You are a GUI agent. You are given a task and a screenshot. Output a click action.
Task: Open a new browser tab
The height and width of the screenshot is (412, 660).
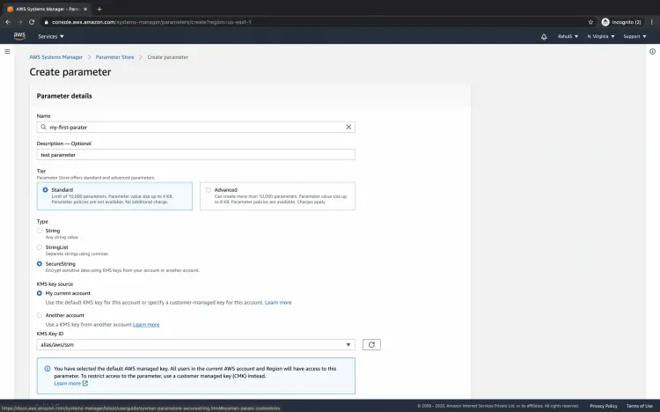click(99, 9)
